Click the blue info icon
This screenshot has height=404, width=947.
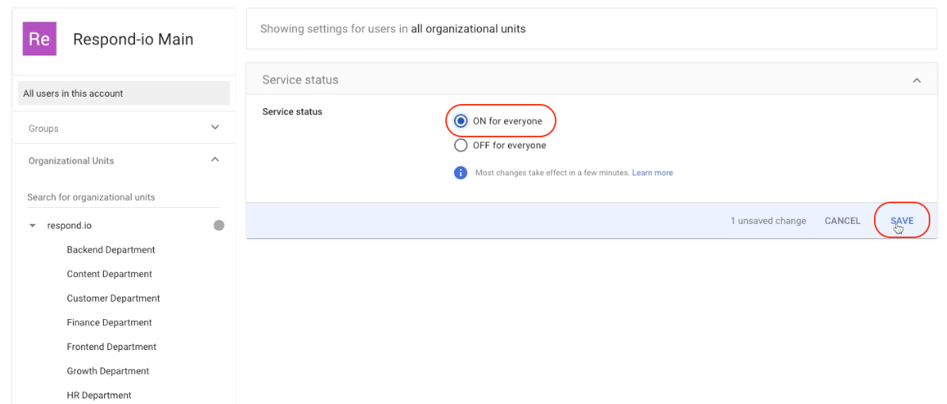click(x=460, y=172)
